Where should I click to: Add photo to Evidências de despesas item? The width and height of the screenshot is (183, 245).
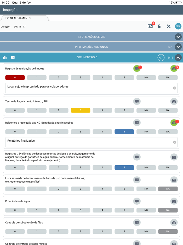point(174,157)
